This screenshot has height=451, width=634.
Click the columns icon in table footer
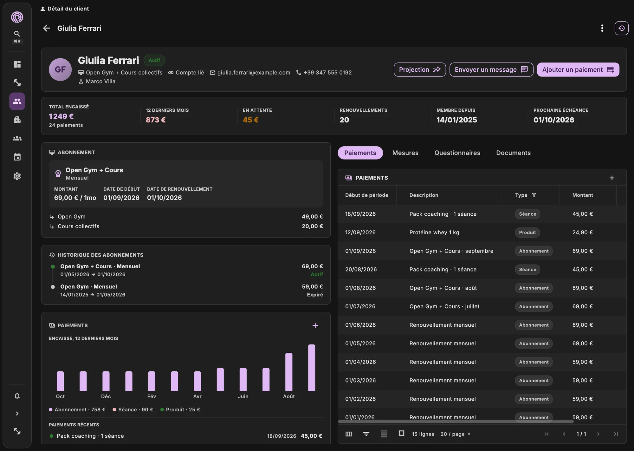pyautogui.click(x=349, y=434)
